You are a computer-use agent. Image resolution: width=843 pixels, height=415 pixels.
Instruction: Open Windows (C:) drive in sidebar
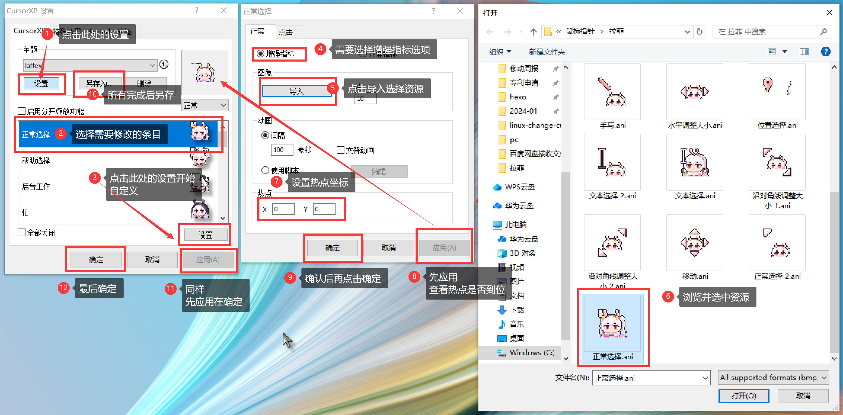(531, 352)
